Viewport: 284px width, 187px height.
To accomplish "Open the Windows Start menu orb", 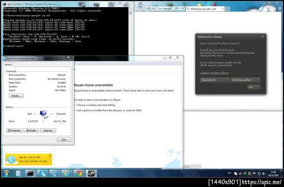I will click(x=6, y=173).
